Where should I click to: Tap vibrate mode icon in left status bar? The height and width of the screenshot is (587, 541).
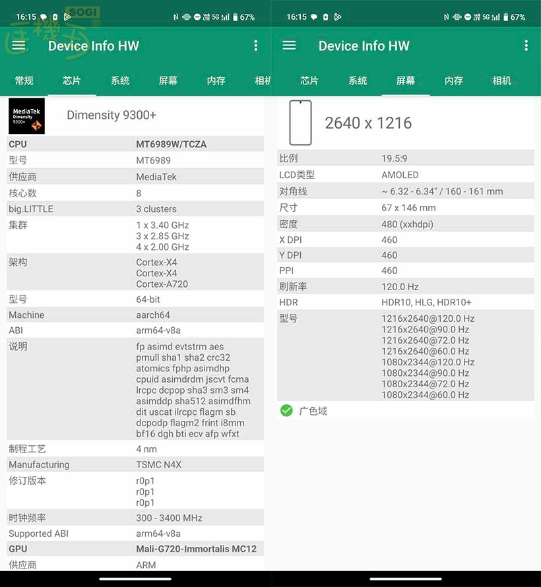coord(186,17)
